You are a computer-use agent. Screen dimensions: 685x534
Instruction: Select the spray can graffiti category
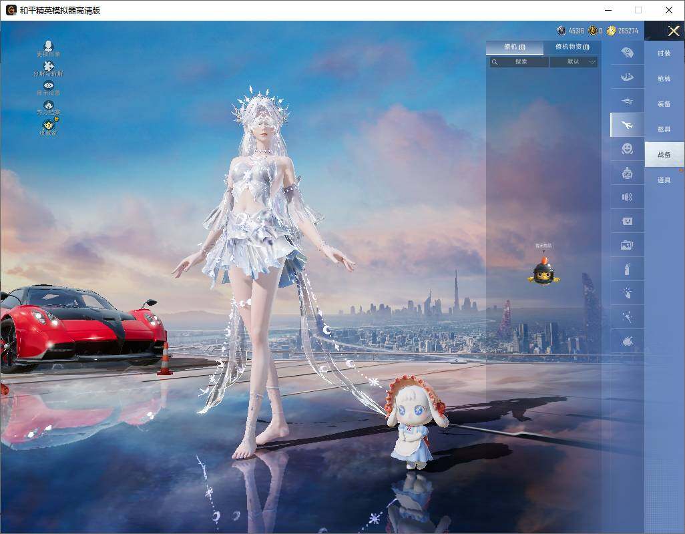point(627,269)
